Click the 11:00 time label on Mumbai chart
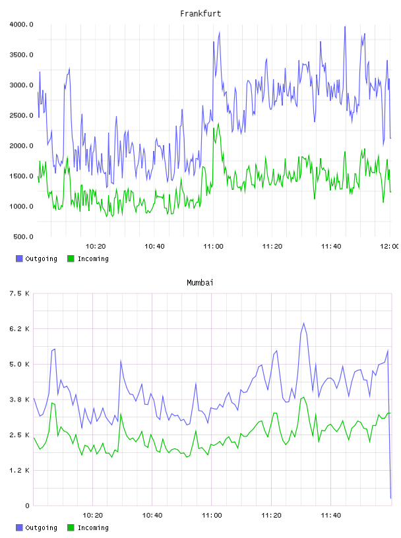This screenshot has width=401, height=538. [212, 516]
